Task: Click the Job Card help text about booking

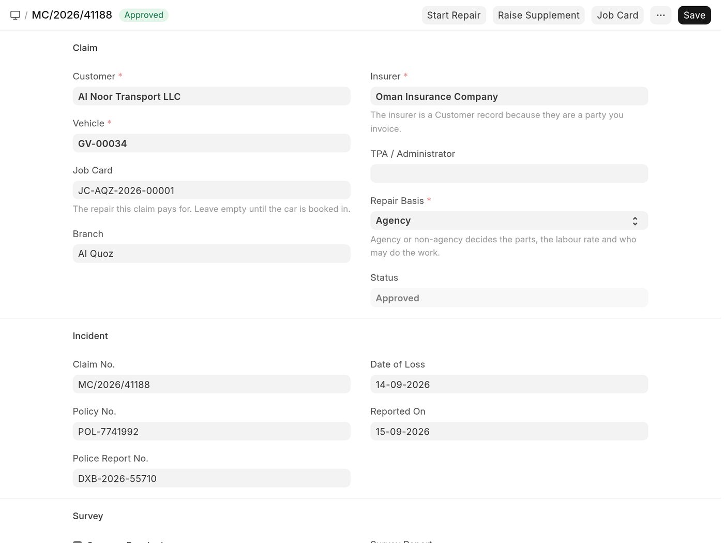Action: click(x=212, y=209)
